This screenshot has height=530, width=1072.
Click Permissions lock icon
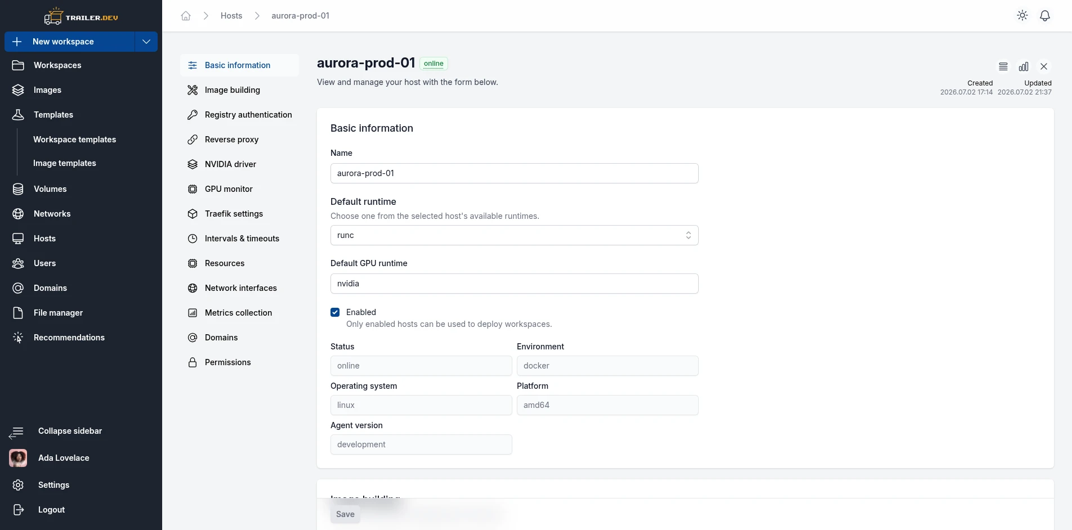pyautogui.click(x=193, y=362)
